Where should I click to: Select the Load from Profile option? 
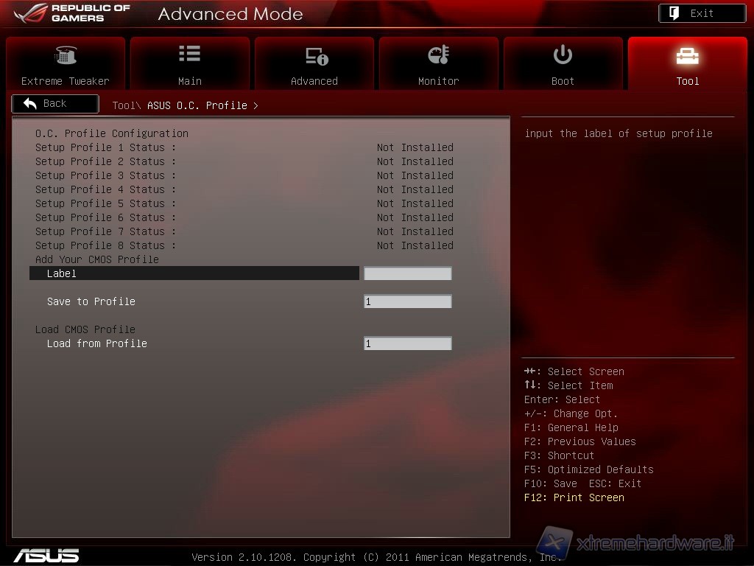(97, 343)
